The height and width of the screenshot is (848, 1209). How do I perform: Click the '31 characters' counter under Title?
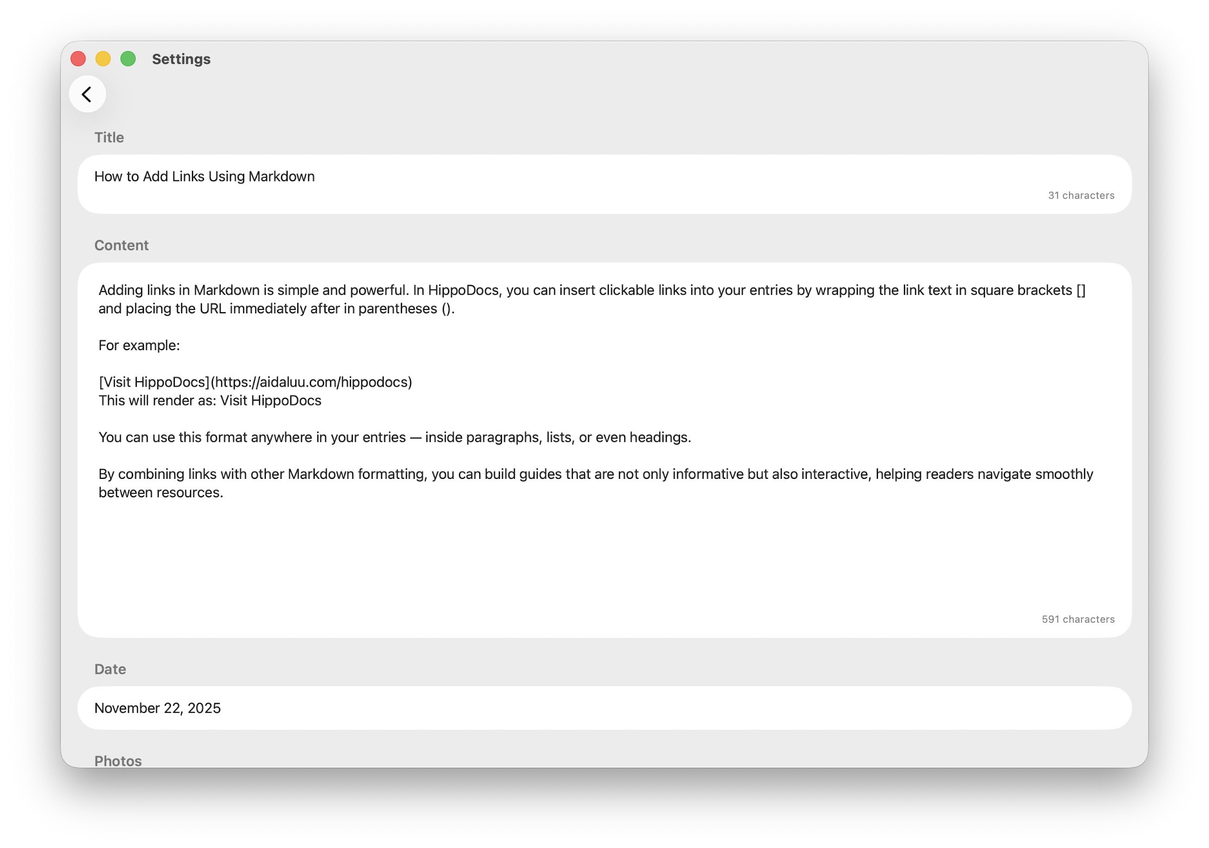(1081, 195)
